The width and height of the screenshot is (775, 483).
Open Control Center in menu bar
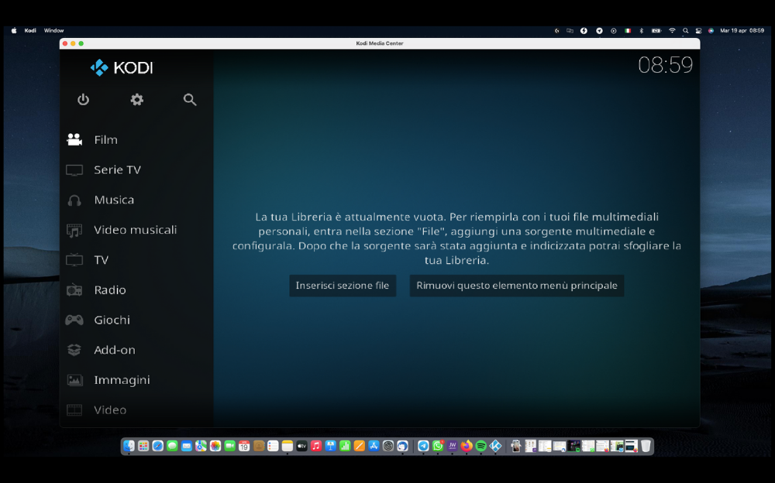click(698, 31)
